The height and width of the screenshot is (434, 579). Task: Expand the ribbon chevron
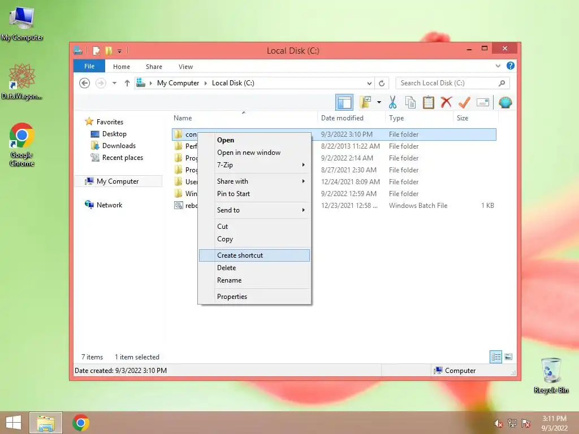(498, 66)
